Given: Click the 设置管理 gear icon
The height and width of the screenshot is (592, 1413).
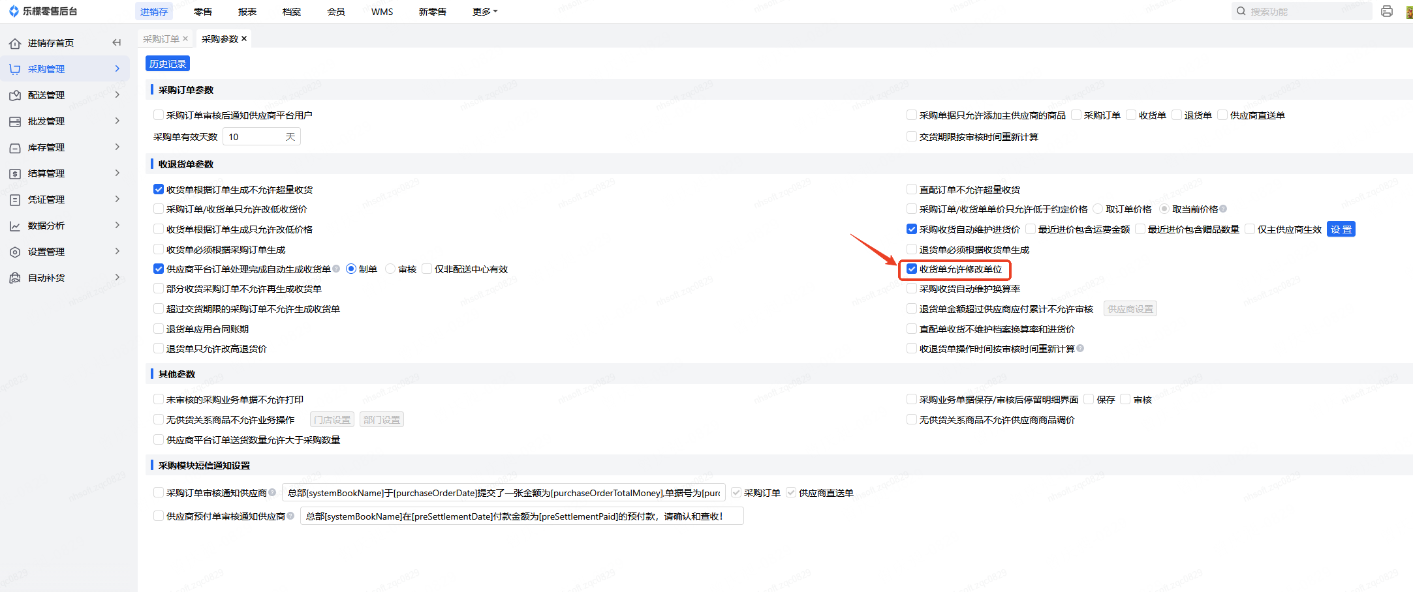Looking at the screenshot, I should [x=15, y=252].
